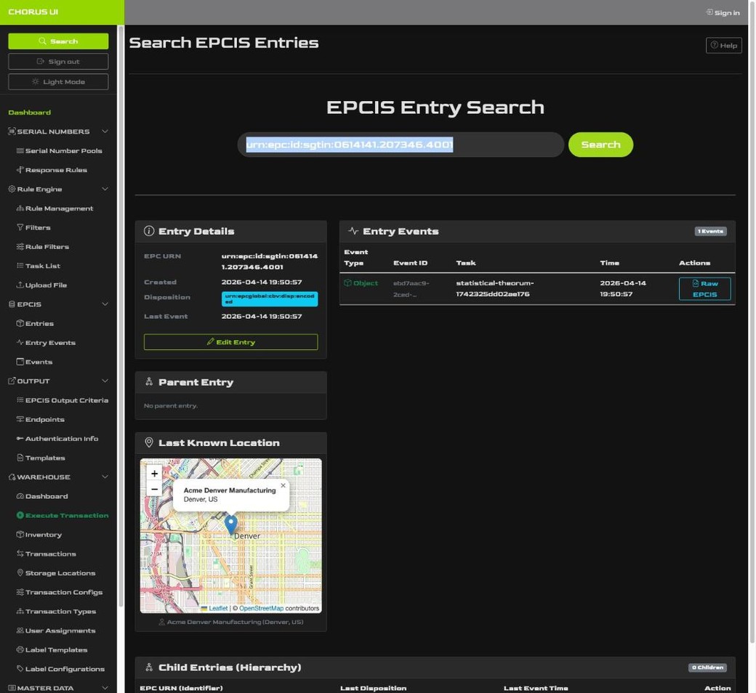
Task: Click the CHORUS UI logo
Action: coord(33,12)
